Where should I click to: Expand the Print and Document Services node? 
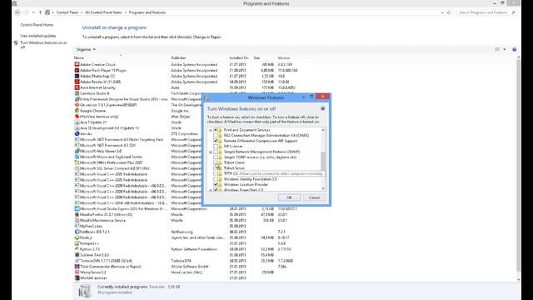(x=211, y=130)
